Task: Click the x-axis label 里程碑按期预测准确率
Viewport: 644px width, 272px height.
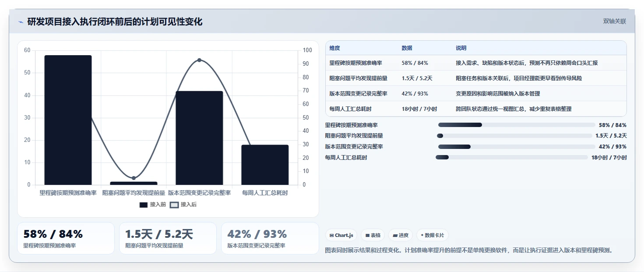Action: (68, 193)
